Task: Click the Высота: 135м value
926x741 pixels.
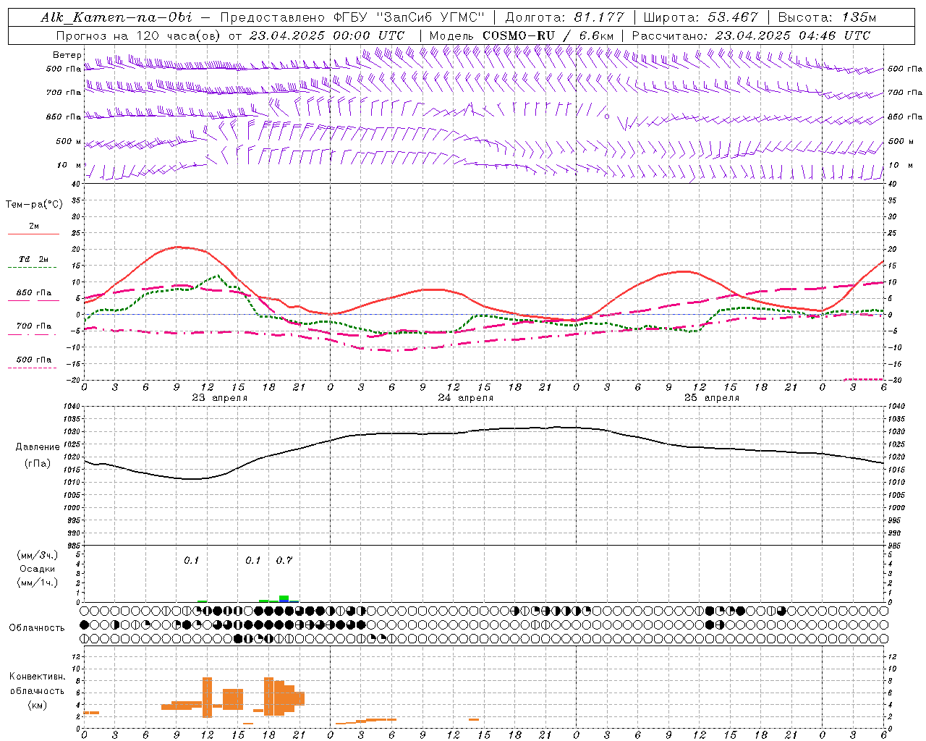Action: pos(827,17)
